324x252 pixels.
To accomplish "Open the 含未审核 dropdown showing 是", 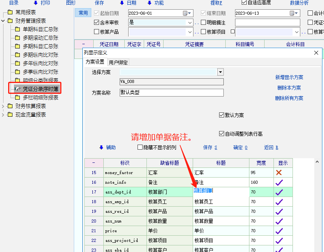I will pyautogui.click(x=190, y=22).
